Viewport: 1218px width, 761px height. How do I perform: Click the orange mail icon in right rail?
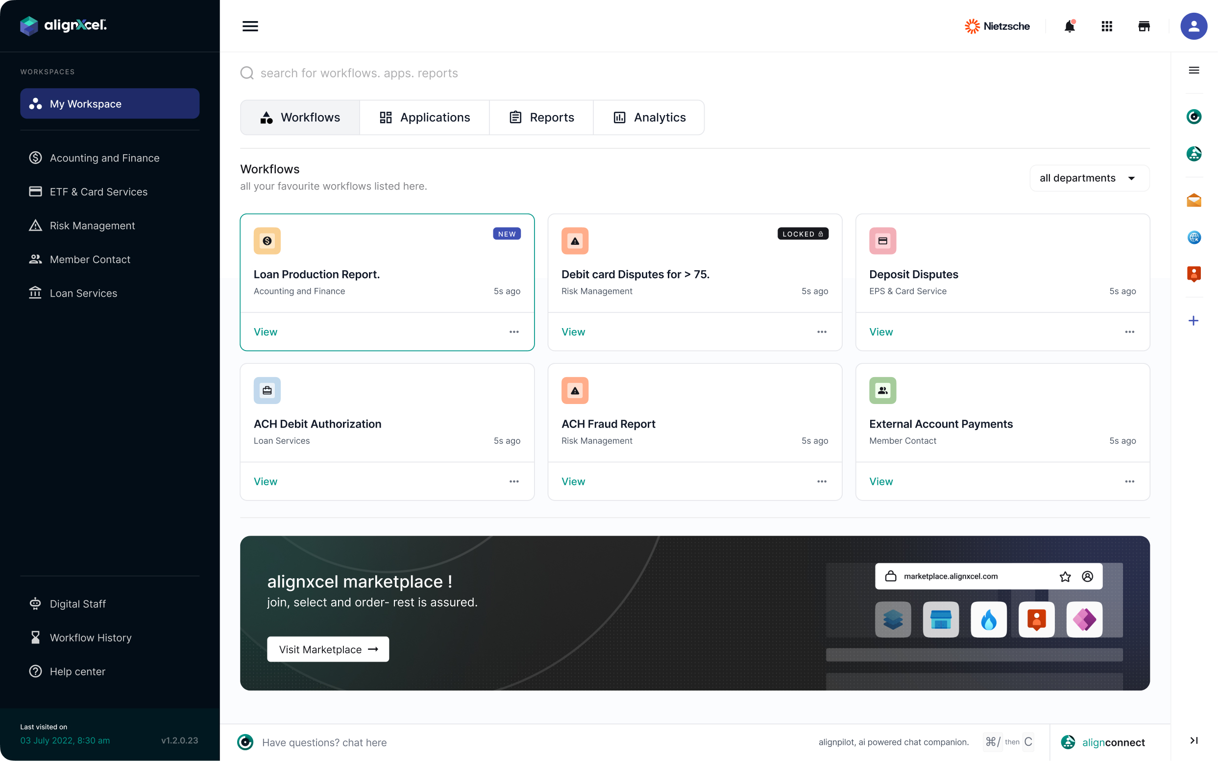1194,200
